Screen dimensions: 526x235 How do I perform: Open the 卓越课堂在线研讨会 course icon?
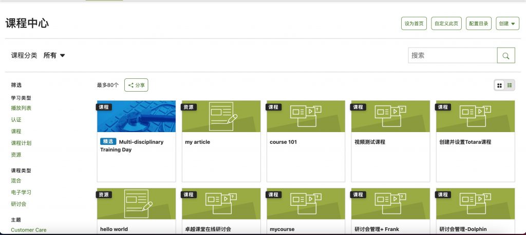click(x=221, y=204)
